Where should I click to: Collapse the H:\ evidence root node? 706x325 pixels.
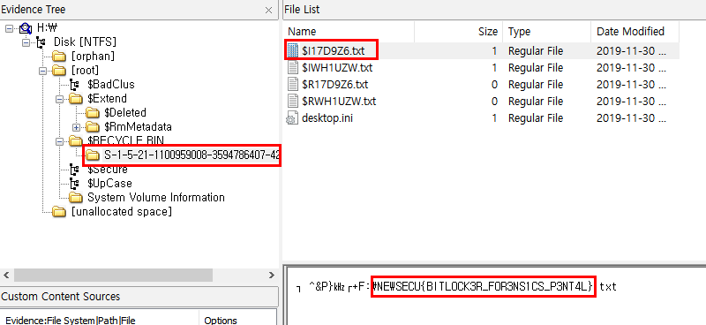pyautogui.click(x=10, y=28)
